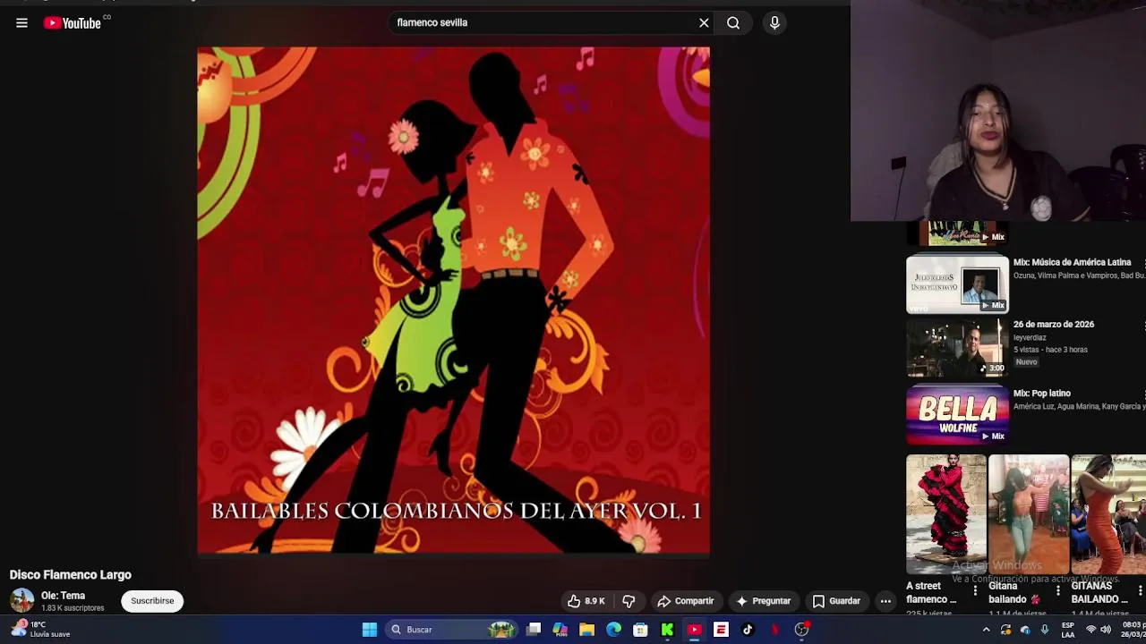Open options menu for 'Gitana bailando' short
This screenshot has width=1146, height=644.
(1057, 591)
